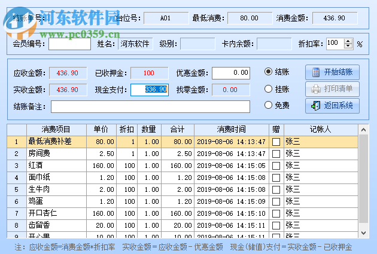Image resolution: width=377 pixels, height=254 pixels.
Task: Click the 应收金额 value 436.90
Action: 68,73
